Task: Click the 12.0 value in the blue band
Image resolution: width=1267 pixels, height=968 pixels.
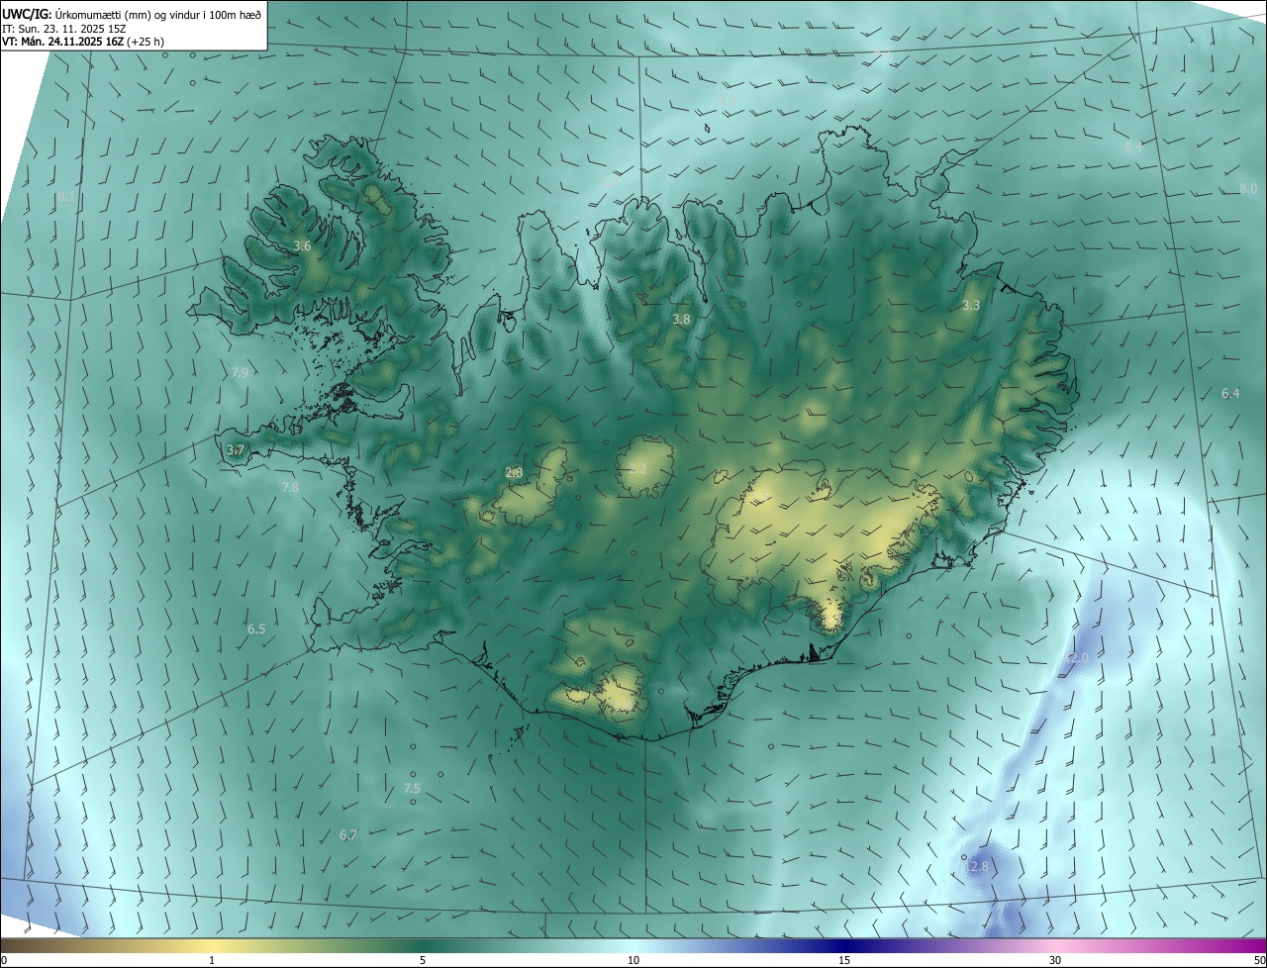Action: click(x=1077, y=657)
